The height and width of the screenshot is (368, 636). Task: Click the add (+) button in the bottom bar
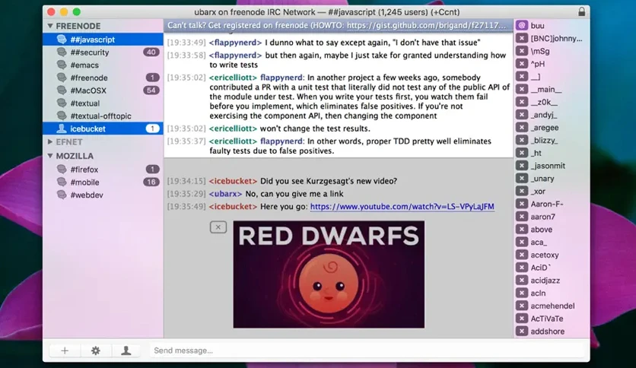point(65,351)
